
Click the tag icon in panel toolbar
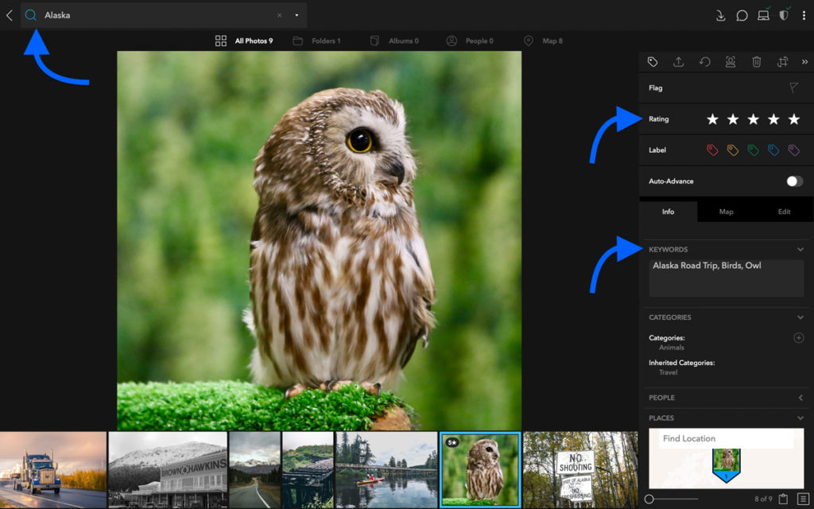653,62
